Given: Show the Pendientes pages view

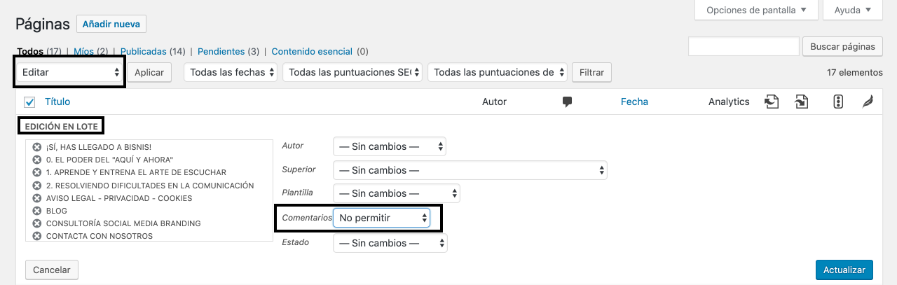Looking at the screenshot, I should click(221, 51).
